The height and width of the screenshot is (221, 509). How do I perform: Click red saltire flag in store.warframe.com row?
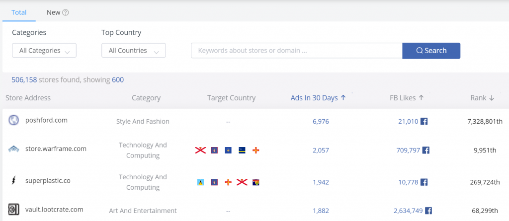pos(201,150)
